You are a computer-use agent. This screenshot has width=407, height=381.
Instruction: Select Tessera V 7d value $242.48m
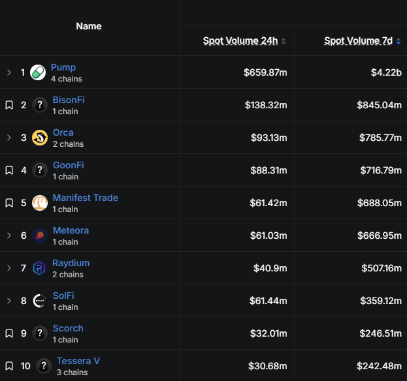(379, 366)
